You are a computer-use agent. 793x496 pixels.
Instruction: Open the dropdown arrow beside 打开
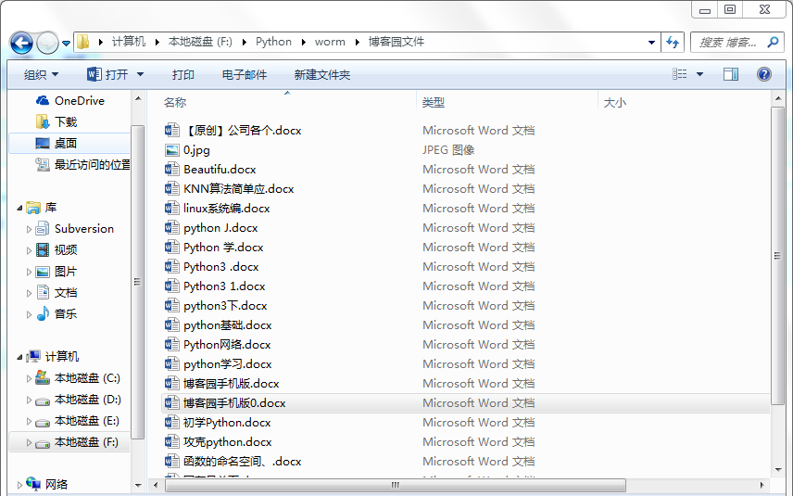coord(140,75)
